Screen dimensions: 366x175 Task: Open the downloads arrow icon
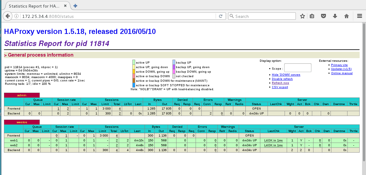(x=335, y=16)
